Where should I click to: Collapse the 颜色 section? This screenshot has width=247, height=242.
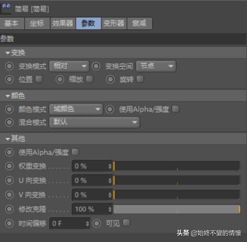tap(7, 96)
